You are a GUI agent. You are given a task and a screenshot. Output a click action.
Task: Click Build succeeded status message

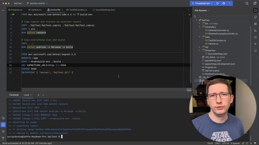pyautogui.click(x=27, y=143)
